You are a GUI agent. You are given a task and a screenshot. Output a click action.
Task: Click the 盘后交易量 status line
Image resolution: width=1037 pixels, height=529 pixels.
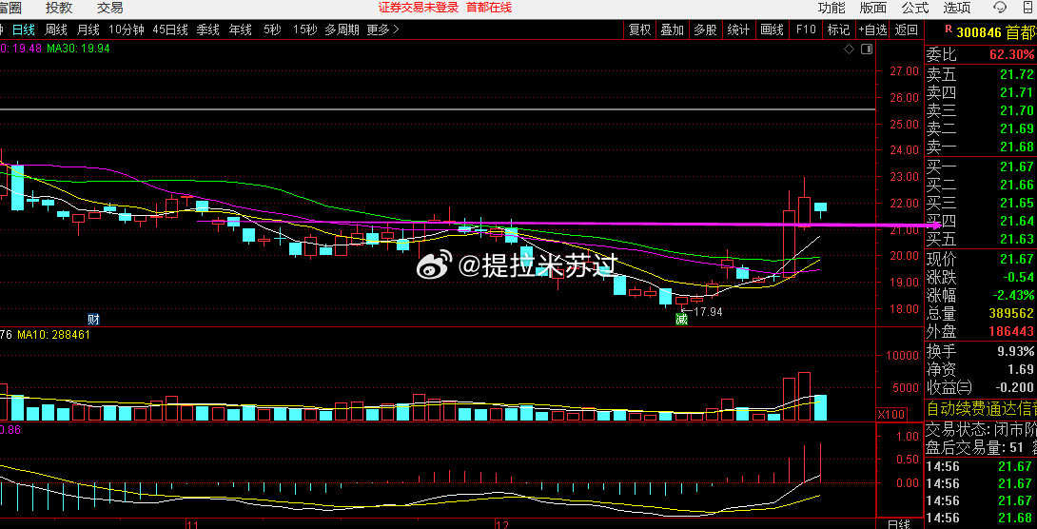pos(981,448)
